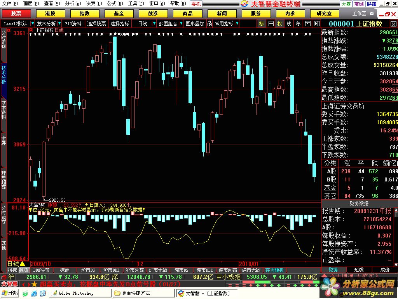
Task: Click the F10资料 toolbar button
Action: point(73,24)
